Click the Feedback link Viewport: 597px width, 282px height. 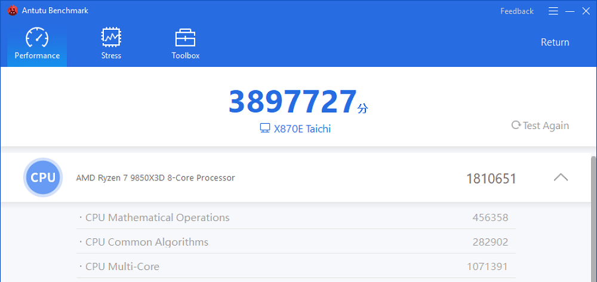(x=516, y=11)
